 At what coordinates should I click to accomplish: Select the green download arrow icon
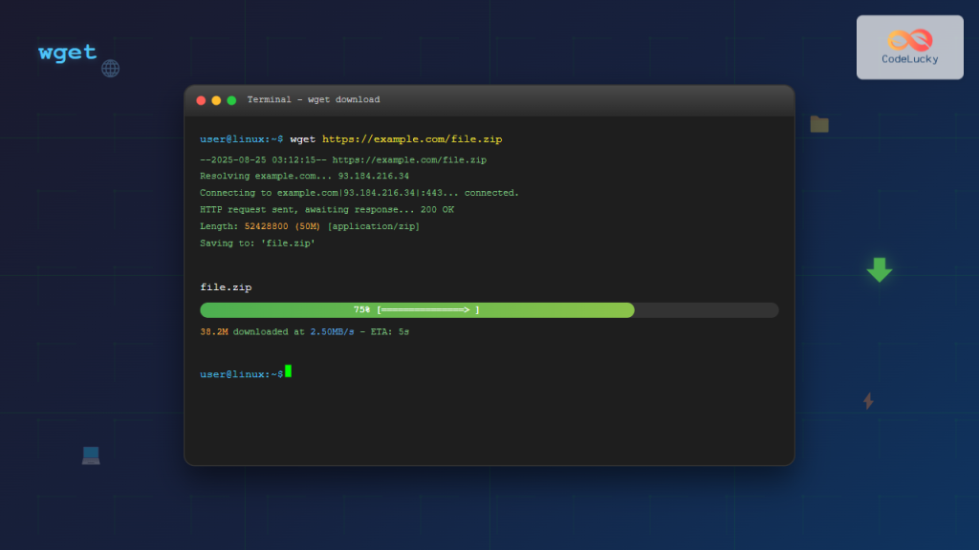coord(879,270)
